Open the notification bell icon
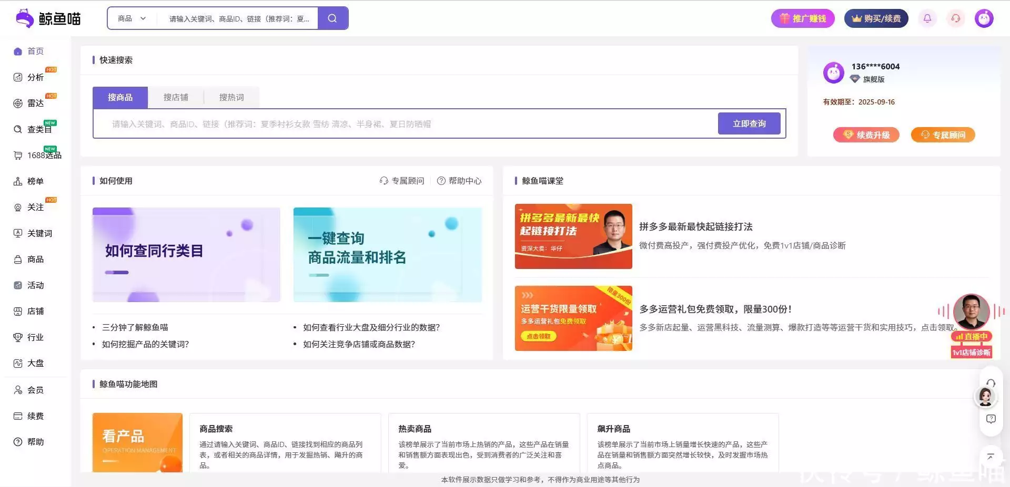The image size is (1010, 487). click(927, 18)
